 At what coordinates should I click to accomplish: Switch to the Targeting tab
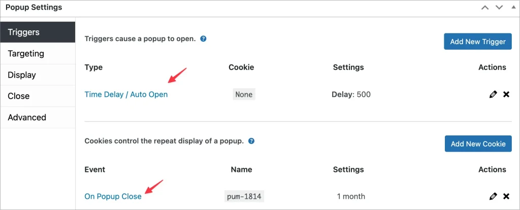tap(38, 54)
